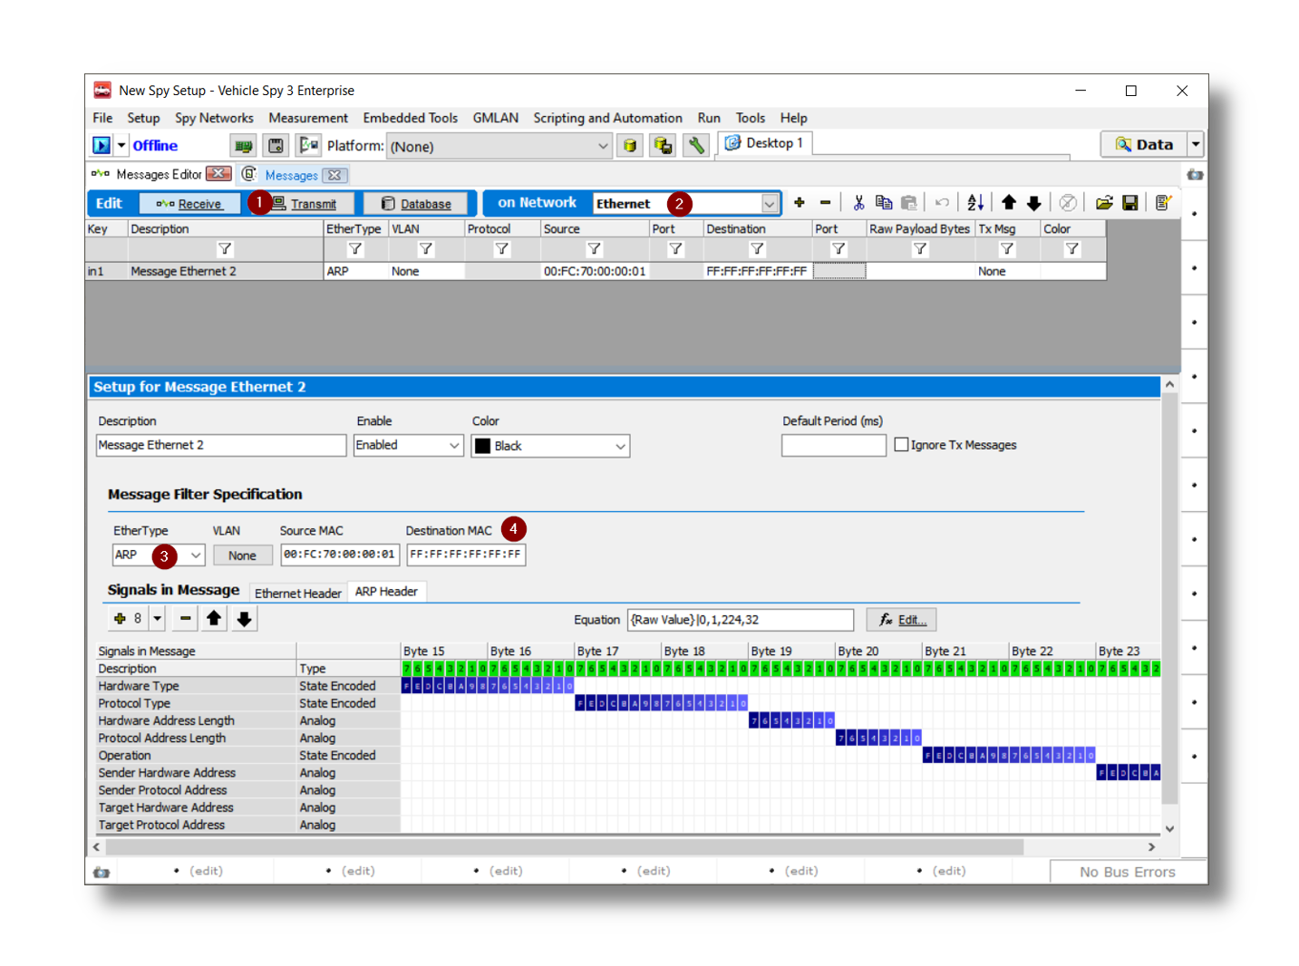Click the wrench tool icon beside Platform
Viewport: 1299px width, 966px height.
click(695, 146)
